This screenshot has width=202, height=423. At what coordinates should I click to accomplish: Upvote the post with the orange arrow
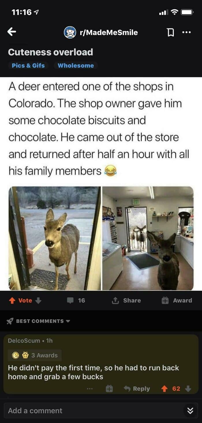point(12,301)
